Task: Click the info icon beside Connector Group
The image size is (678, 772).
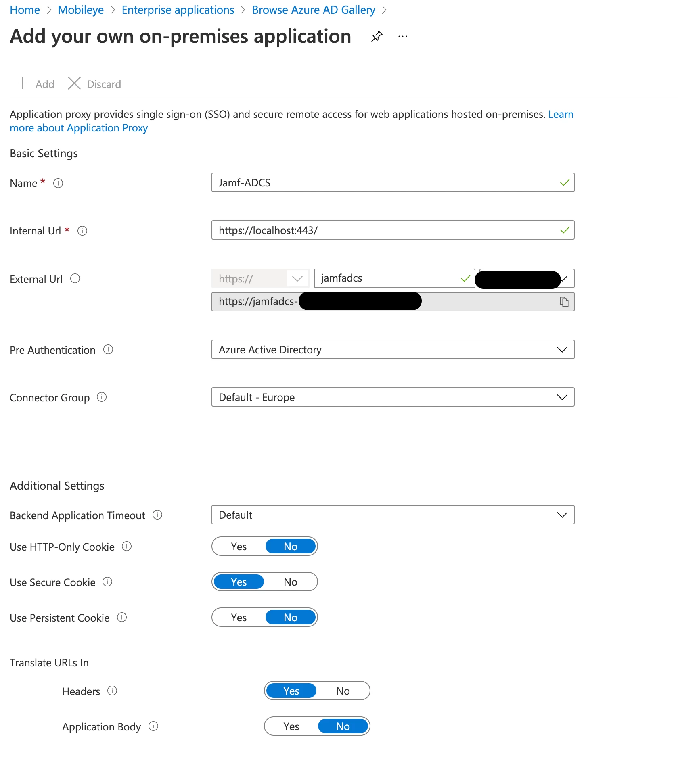Action: coord(102,397)
